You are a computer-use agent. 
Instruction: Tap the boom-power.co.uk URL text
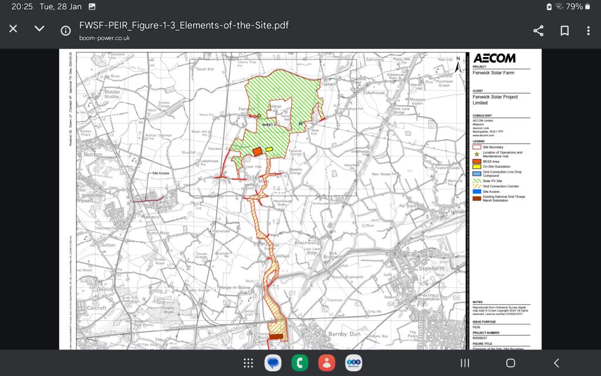[104, 38]
